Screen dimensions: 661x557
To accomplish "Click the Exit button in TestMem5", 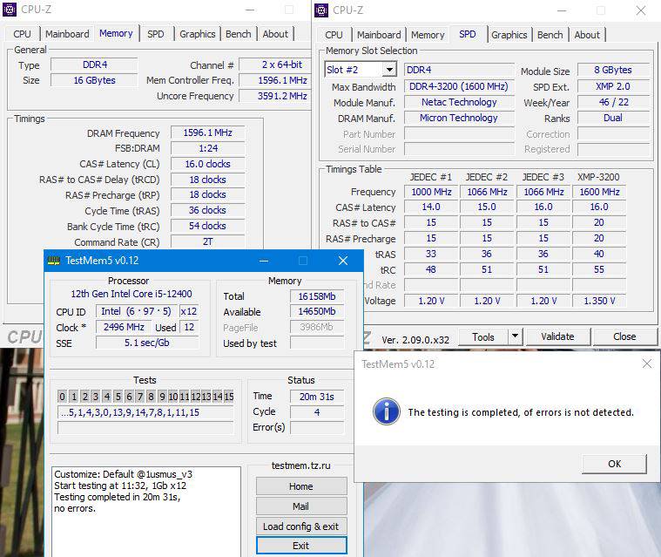I will click(x=300, y=546).
